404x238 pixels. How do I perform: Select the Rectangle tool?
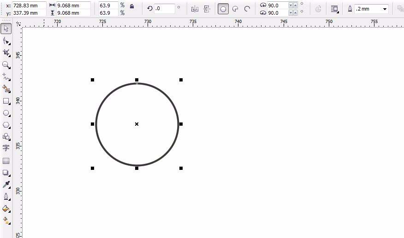pos(6,101)
